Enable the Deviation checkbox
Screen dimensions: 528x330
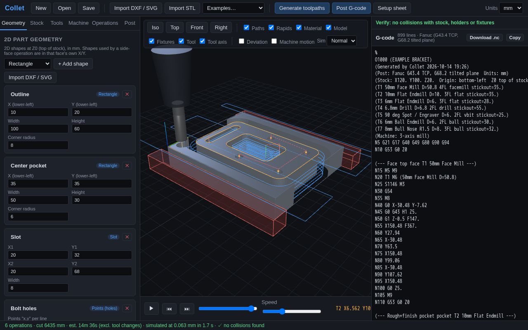241,41
